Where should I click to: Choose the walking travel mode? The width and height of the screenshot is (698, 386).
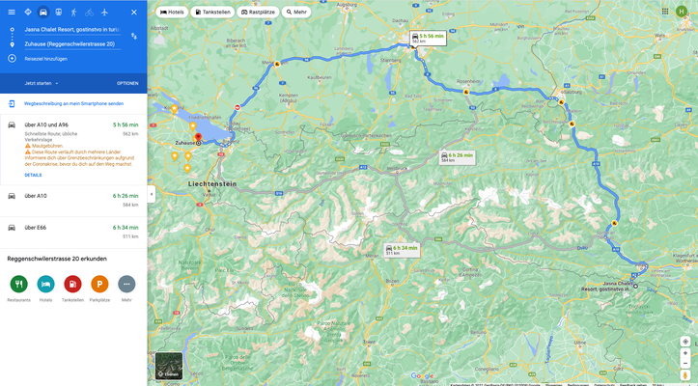pyautogui.click(x=74, y=12)
